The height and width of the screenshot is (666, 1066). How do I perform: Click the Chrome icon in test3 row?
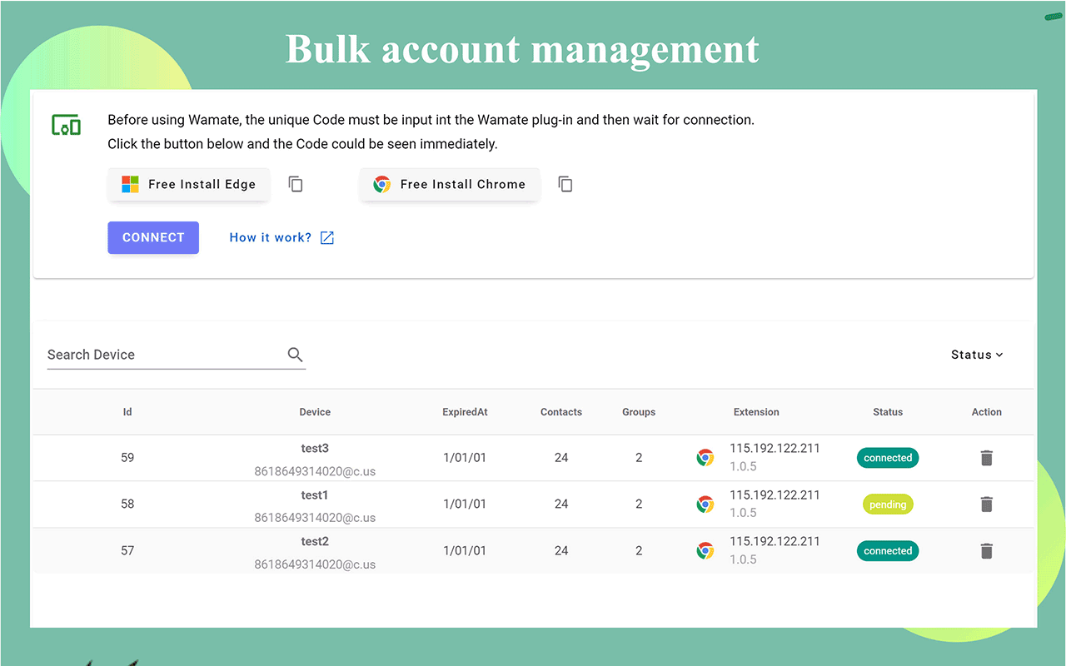[705, 458]
